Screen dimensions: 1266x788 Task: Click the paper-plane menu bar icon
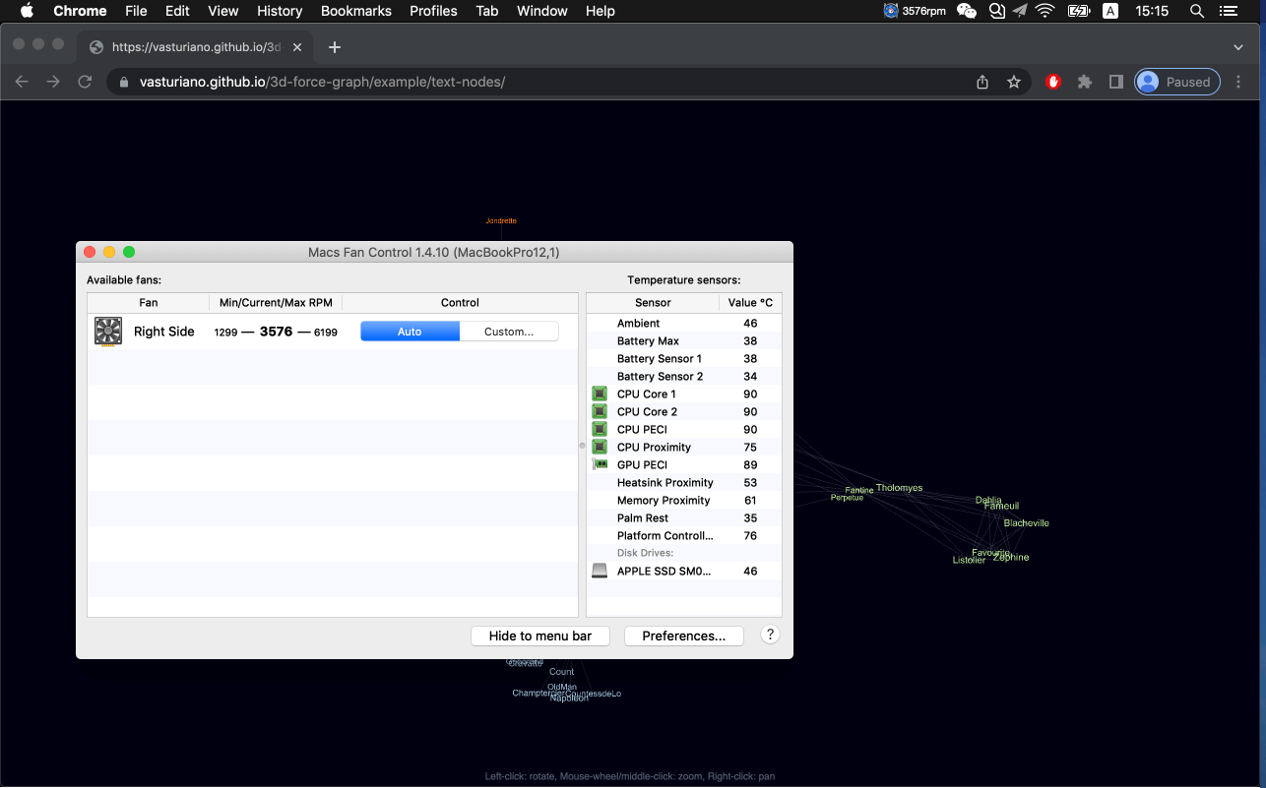pyautogui.click(x=1021, y=11)
